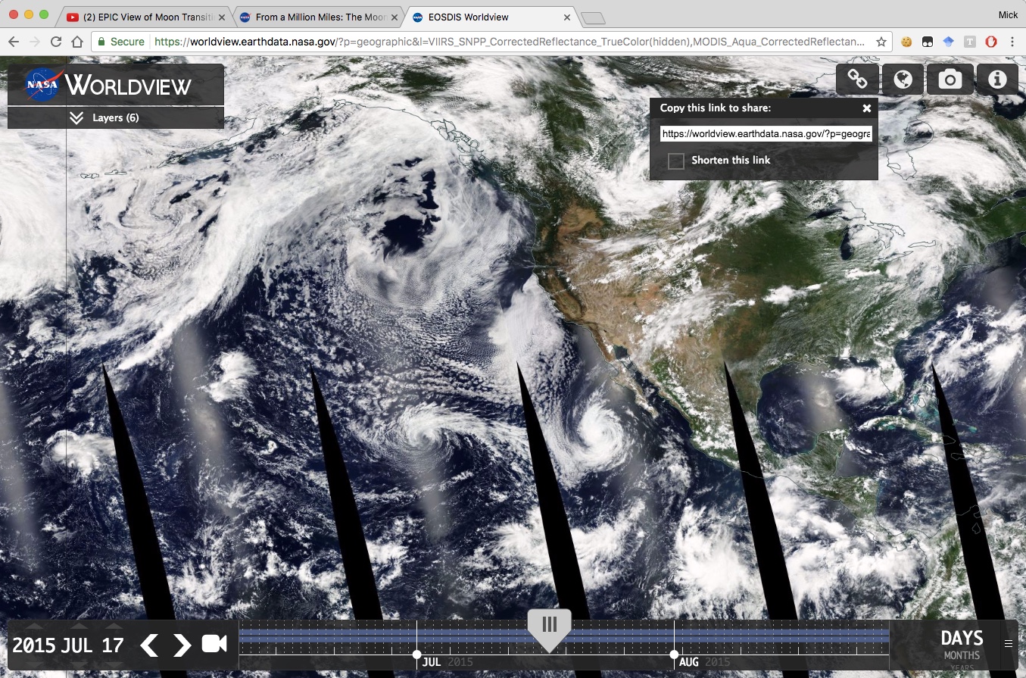Viewport: 1026px width, 678px height.
Task: Take a snapshot with the camera icon
Action: (950, 79)
